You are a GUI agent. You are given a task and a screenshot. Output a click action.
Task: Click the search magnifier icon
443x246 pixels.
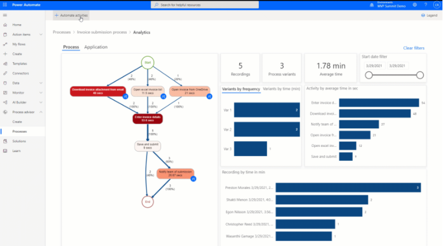coord(156,5)
